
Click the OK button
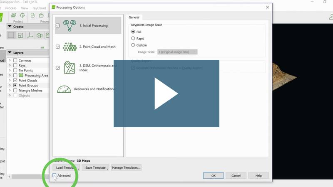214,175
